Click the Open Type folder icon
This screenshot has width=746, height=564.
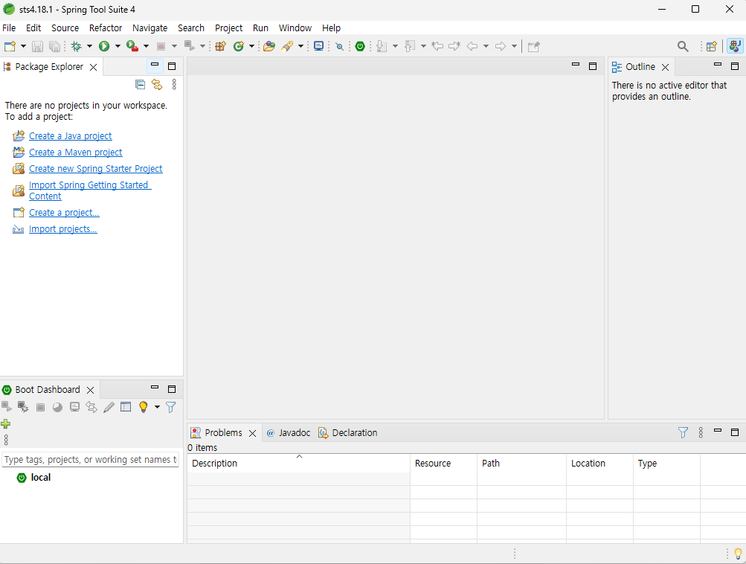pyautogui.click(x=269, y=46)
